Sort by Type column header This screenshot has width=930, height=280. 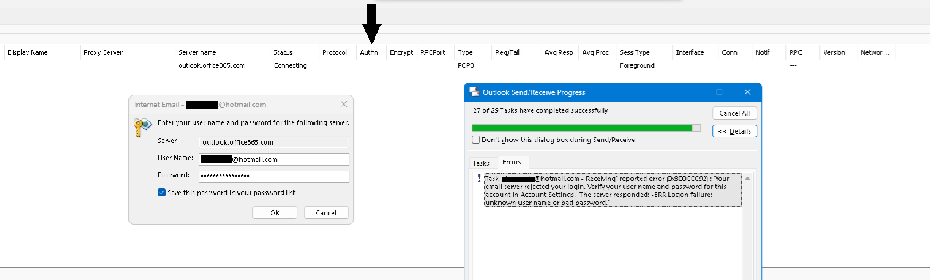pos(473,52)
